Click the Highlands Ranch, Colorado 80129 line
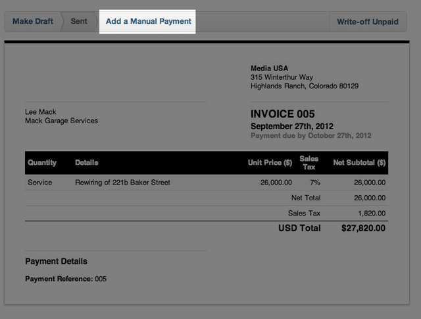Viewport: 421px width, 319px height. 305,86
